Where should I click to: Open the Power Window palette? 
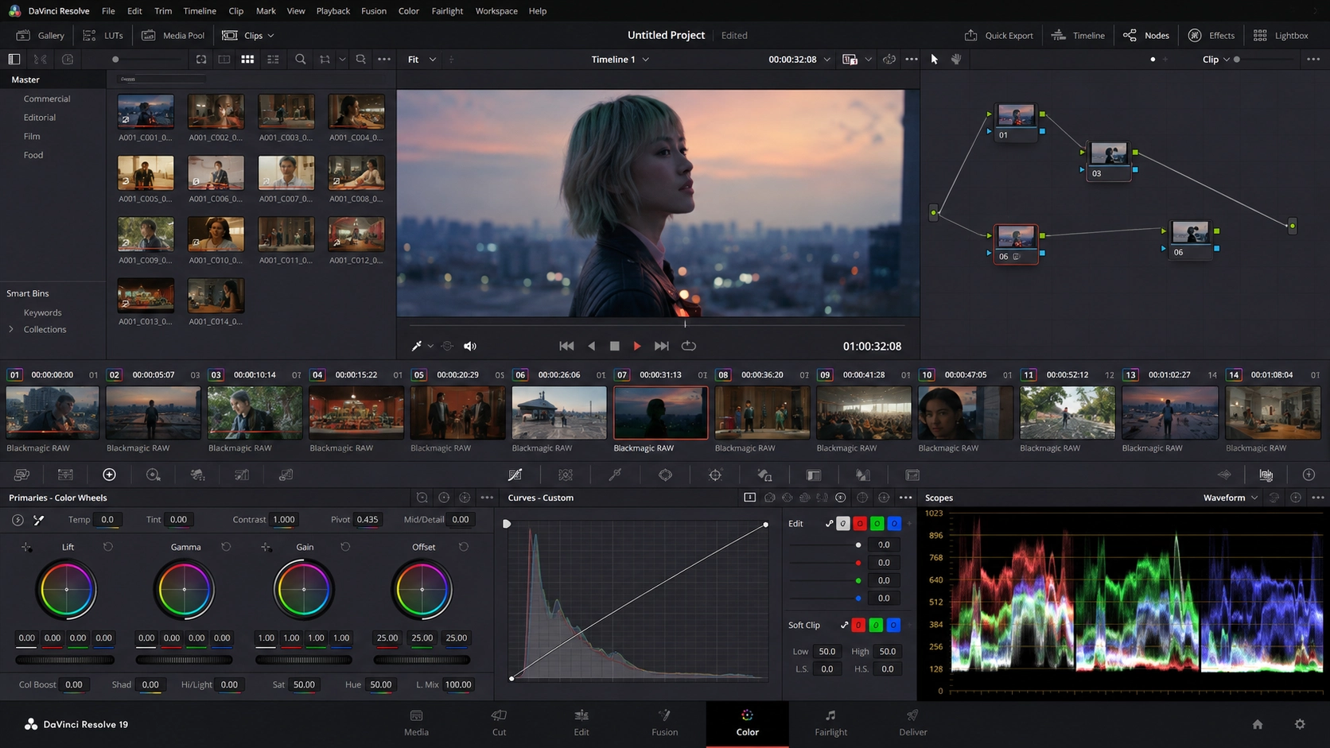tap(666, 475)
